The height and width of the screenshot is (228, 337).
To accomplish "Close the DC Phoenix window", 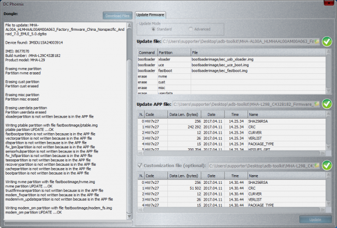I will point(329,3).
